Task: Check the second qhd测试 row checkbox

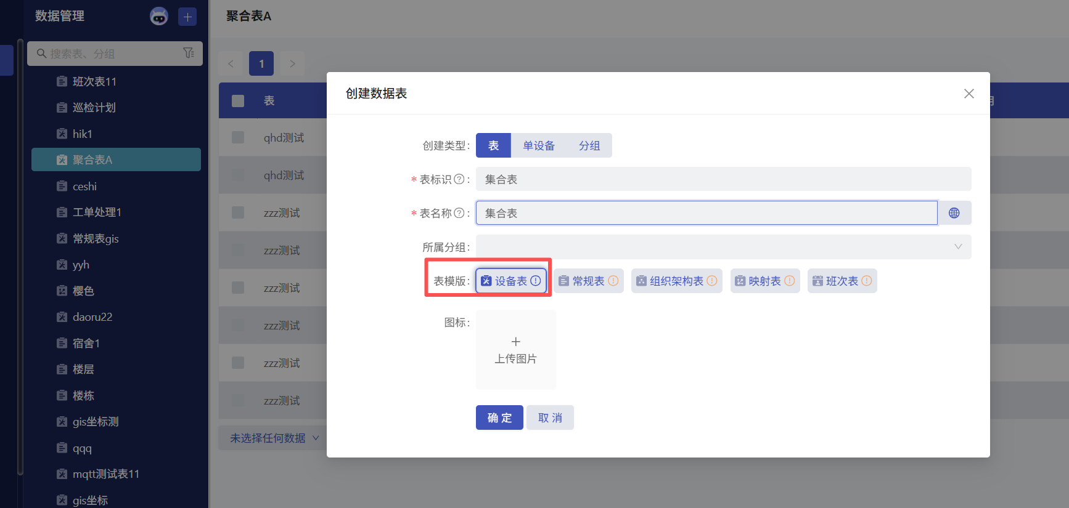Action: coord(238,175)
